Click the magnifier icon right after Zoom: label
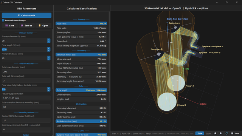Viewport: 242px width, 136px height. pyautogui.click(x=215, y=133)
